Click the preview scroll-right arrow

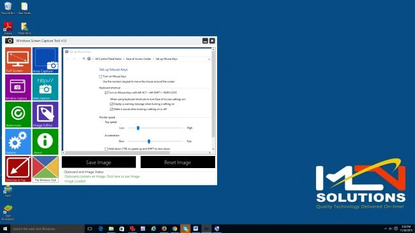tap(210, 153)
